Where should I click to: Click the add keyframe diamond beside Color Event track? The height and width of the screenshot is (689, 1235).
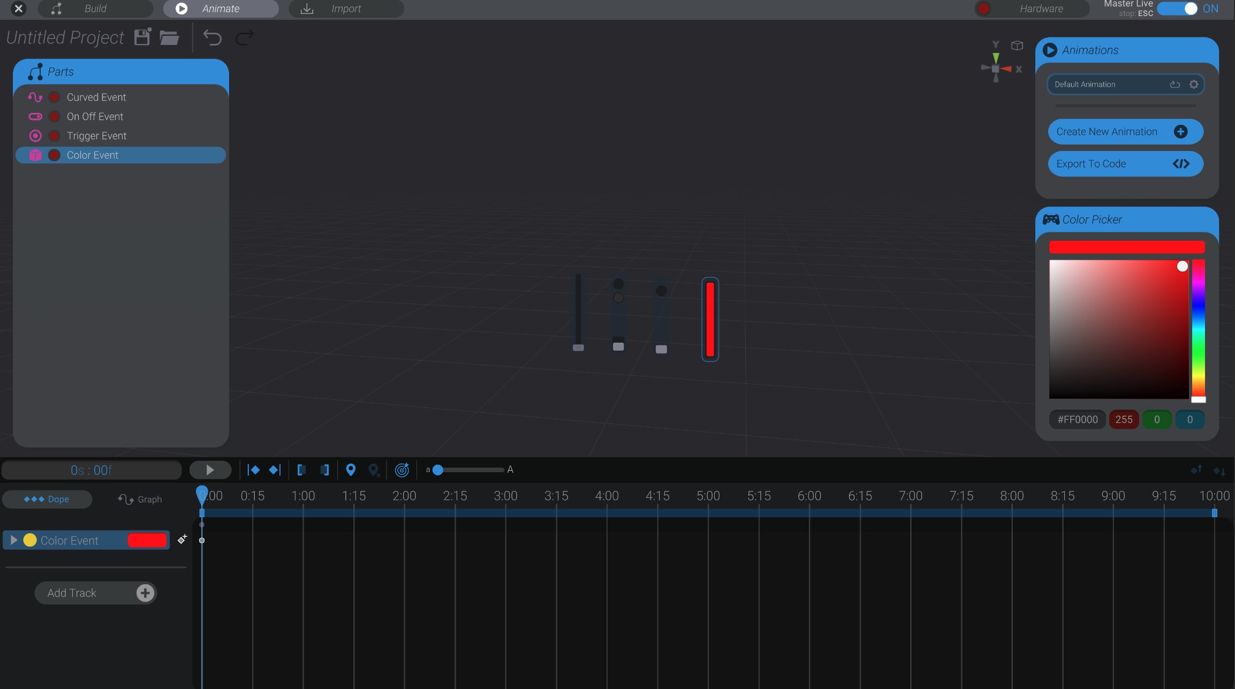coord(182,540)
